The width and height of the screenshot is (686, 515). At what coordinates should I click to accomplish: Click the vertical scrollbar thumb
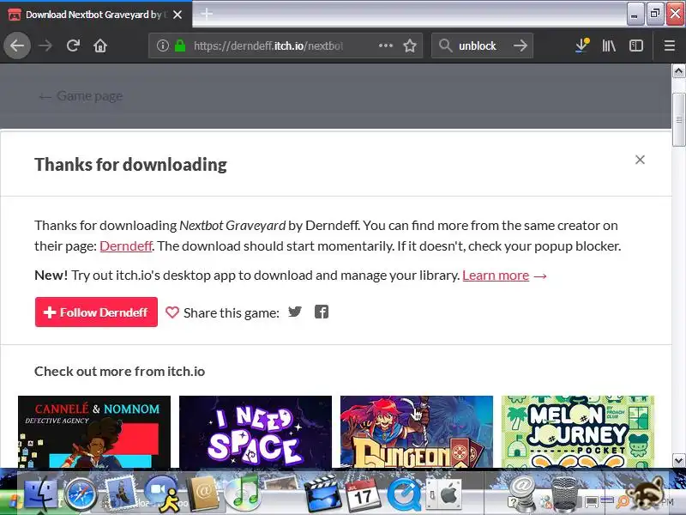click(x=678, y=119)
